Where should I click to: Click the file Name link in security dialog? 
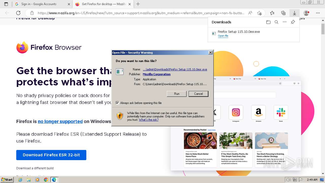click(x=175, y=69)
